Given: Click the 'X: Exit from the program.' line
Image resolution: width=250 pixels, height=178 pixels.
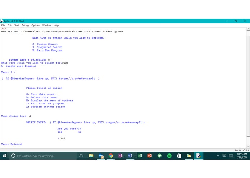Looking at the screenshot, I should [46, 104].
